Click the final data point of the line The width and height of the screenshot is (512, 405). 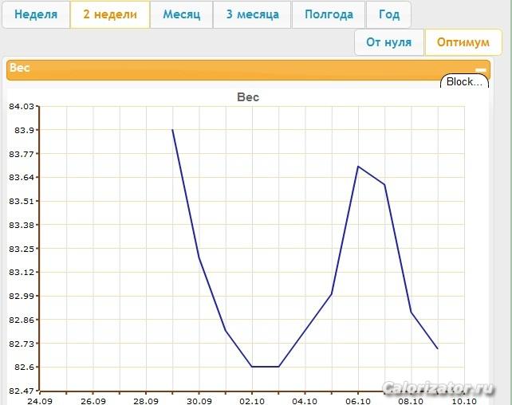coord(438,348)
